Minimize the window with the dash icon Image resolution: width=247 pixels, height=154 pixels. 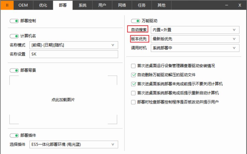pyautogui.click(x=227, y=5)
